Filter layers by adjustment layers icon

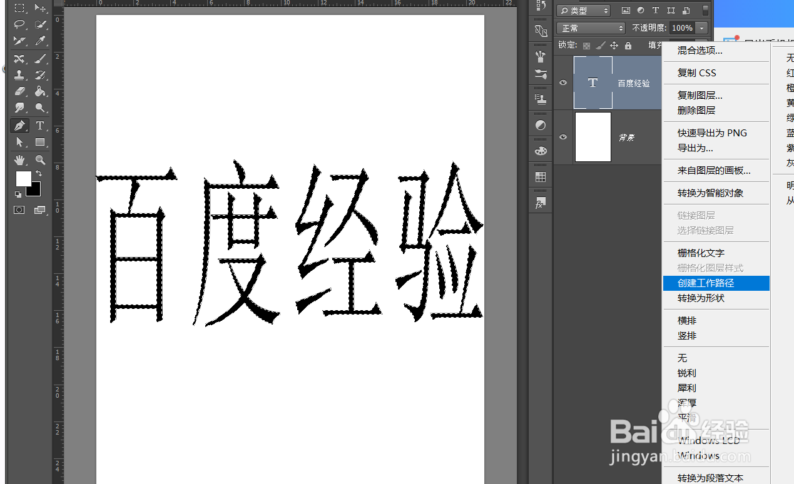tap(641, 11)
